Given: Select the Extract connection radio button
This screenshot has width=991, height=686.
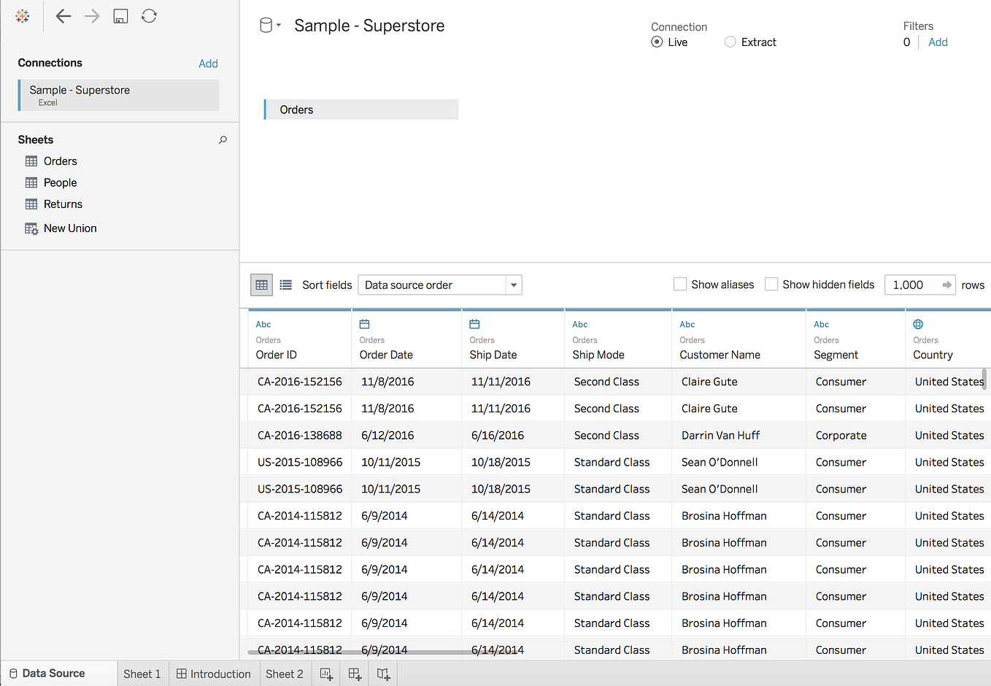Looking at the screenshot, I should [x=730, y=42].
